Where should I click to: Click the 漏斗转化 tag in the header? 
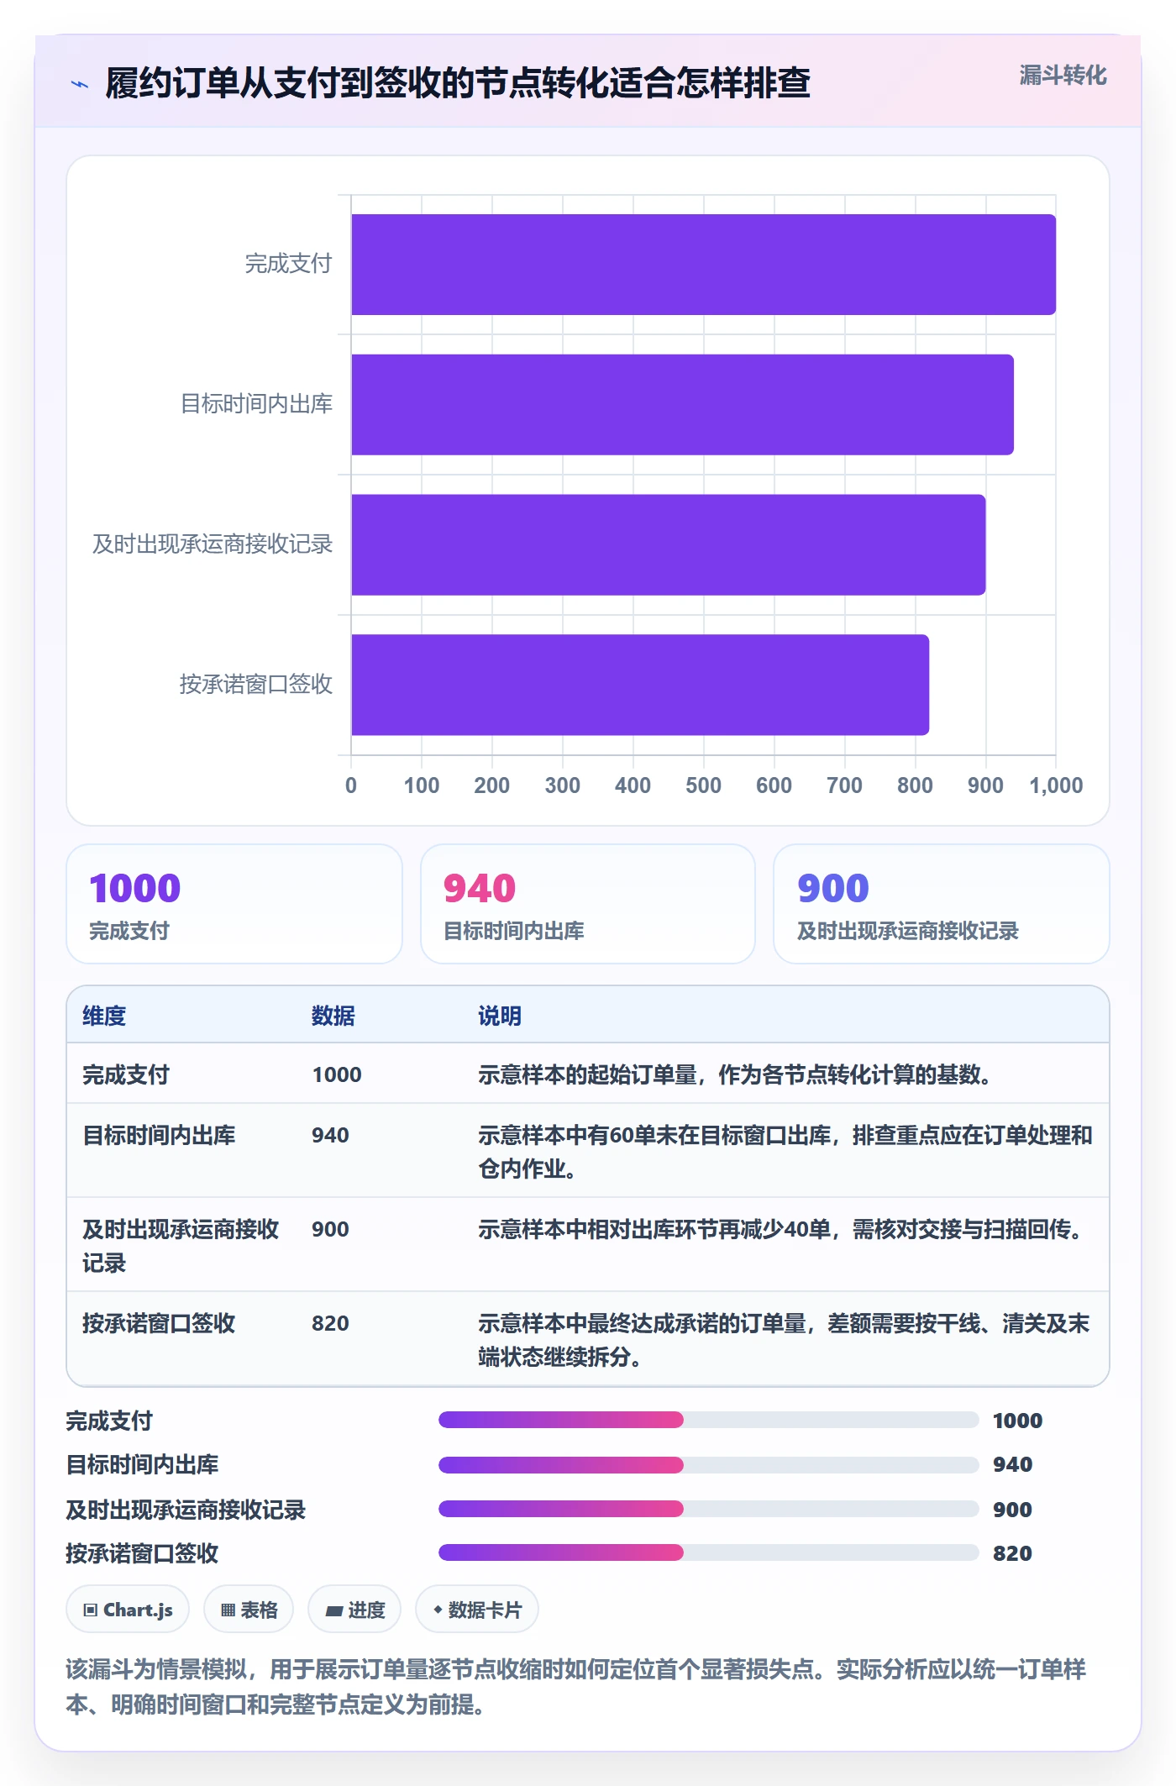1063,76
